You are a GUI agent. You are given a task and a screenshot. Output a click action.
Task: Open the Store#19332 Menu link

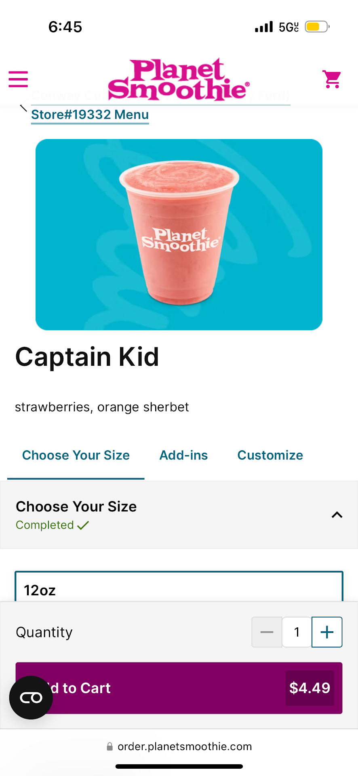click(90, 114)
